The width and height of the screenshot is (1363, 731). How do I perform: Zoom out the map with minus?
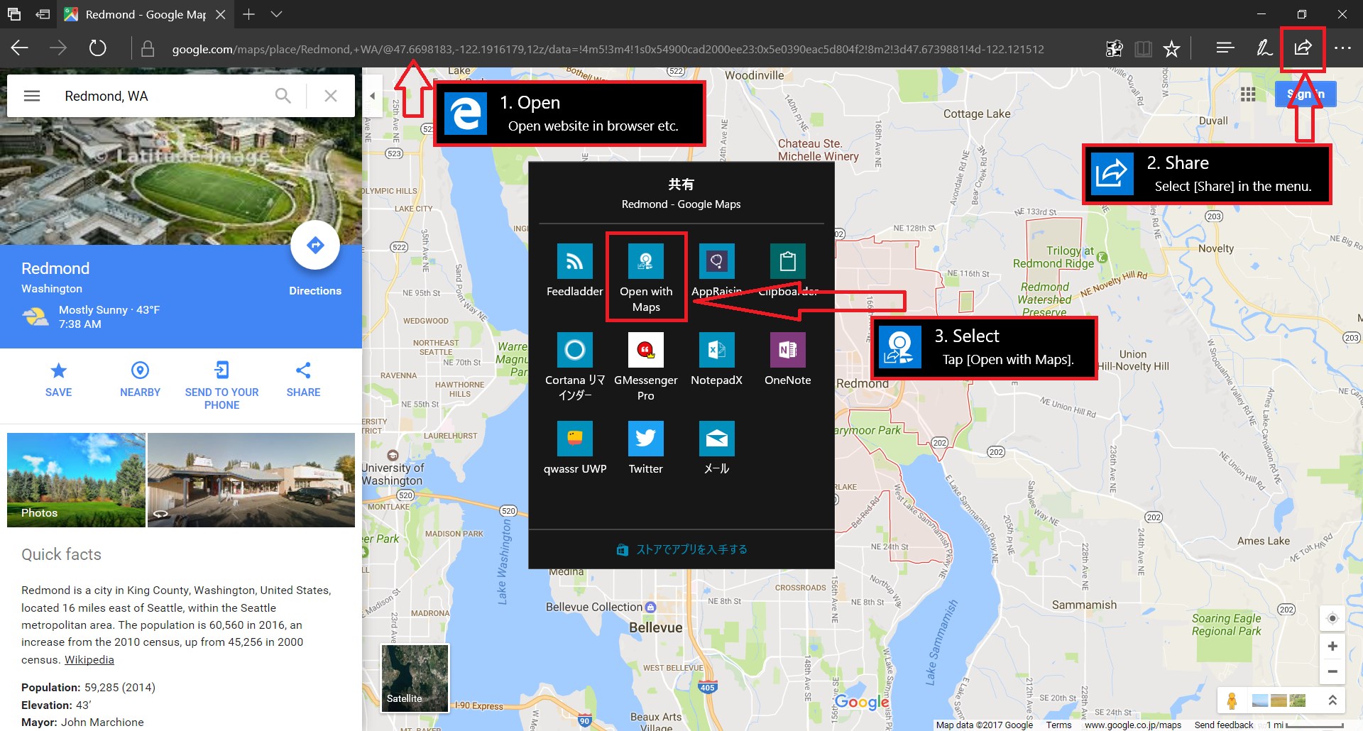pyautogui.click(x=1332, y=671)
